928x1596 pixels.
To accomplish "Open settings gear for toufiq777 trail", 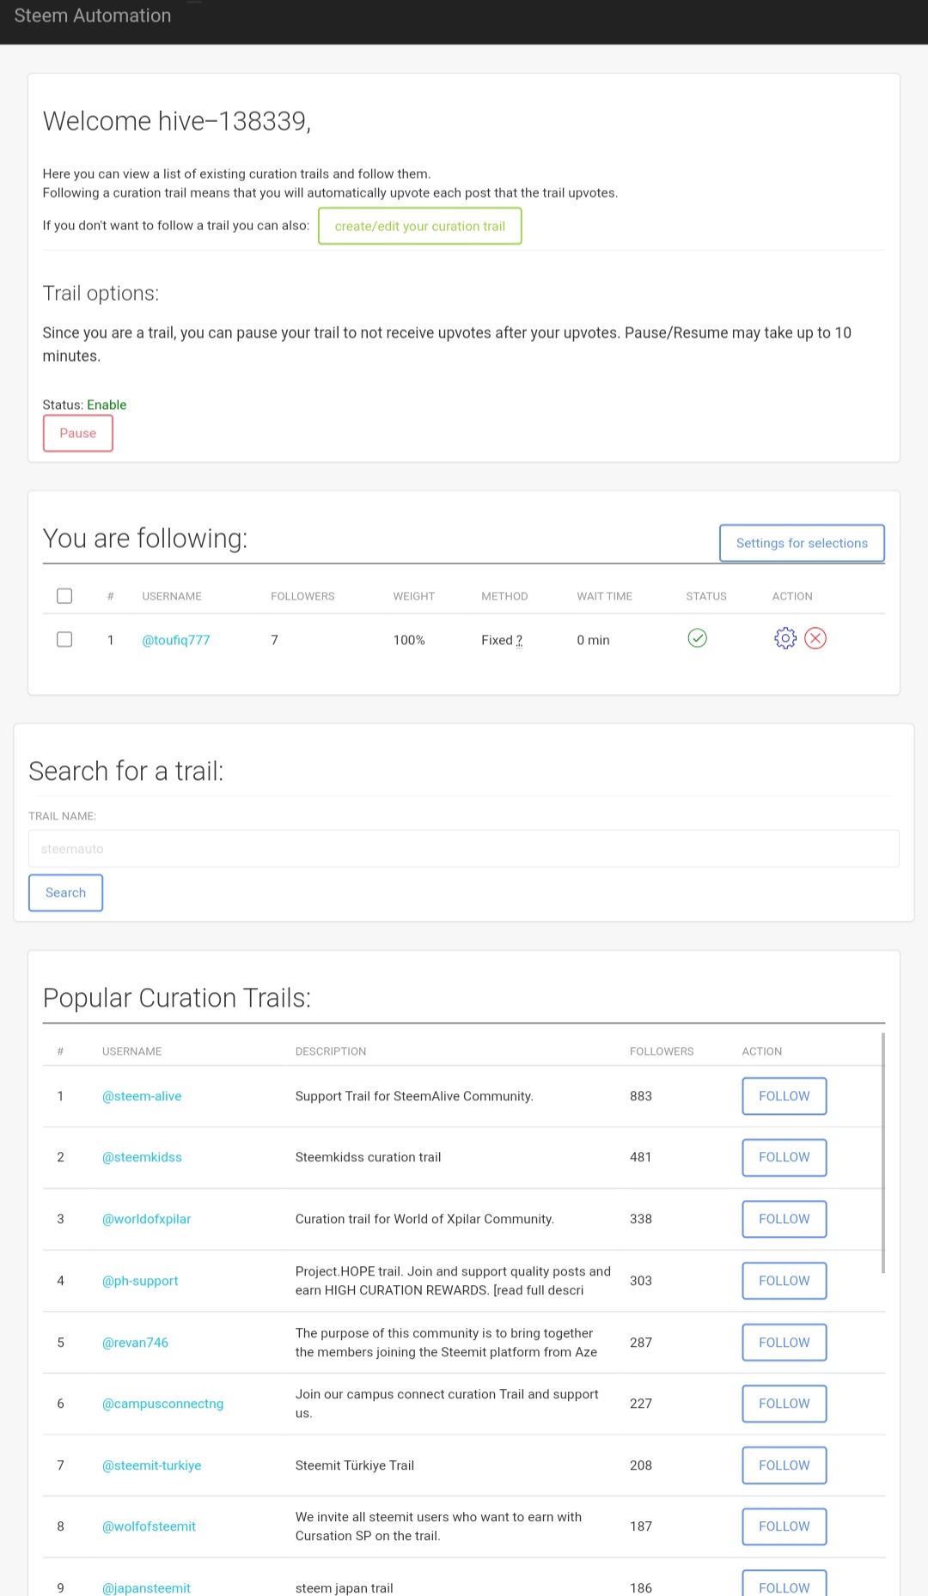I will click(x=785, y=638).
